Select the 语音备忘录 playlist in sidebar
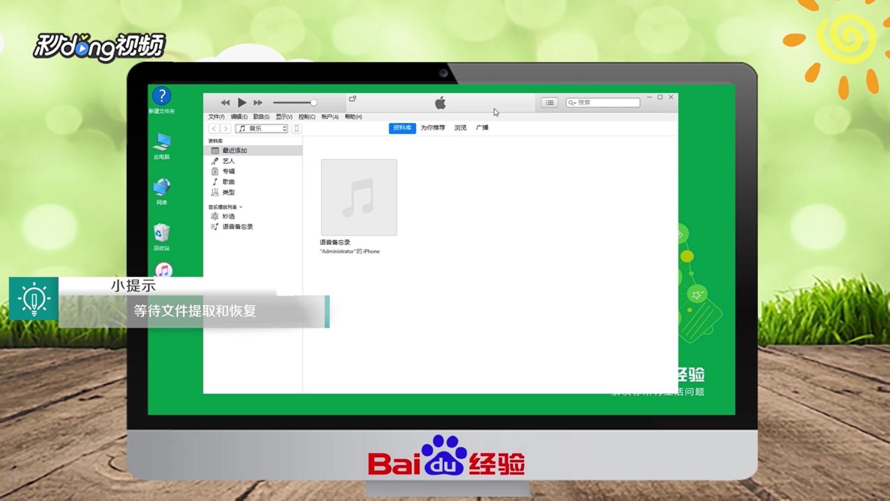 pyautogui.click(x=237, y=227)
